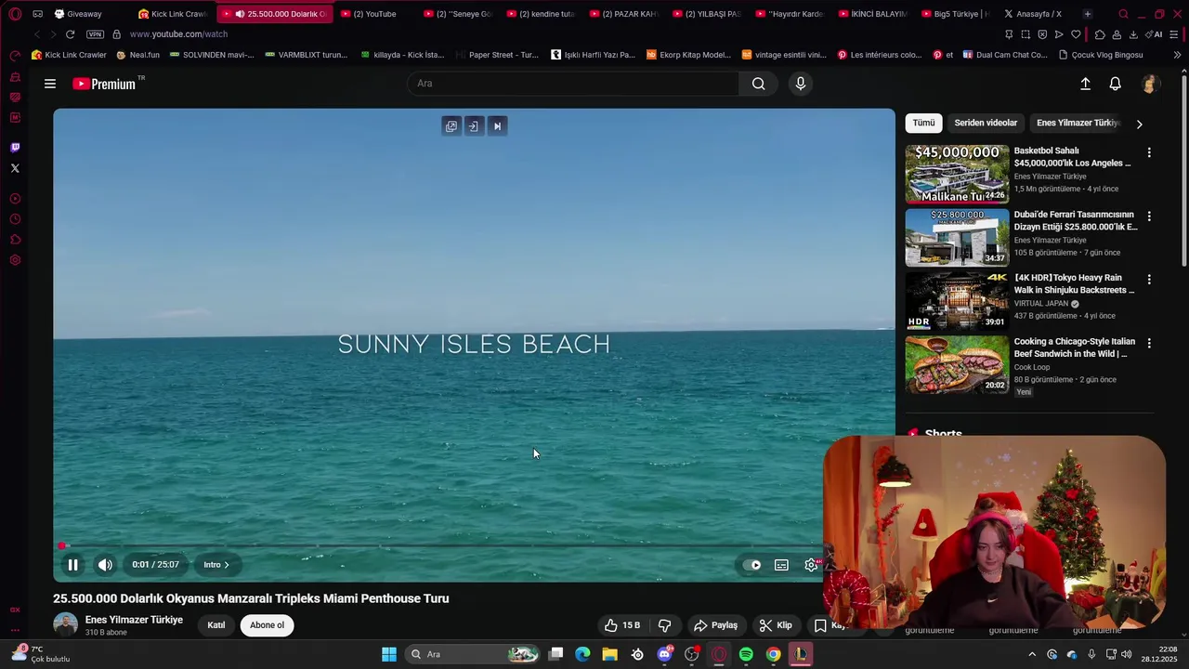Open tab search in Opera title bar
The height and width of the screenshot is (669, 1189).
pyautogui.click(x=1123, y=14)
